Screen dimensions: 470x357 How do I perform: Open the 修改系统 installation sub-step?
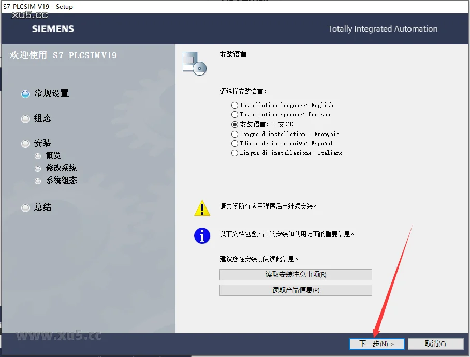coord(37,168)
